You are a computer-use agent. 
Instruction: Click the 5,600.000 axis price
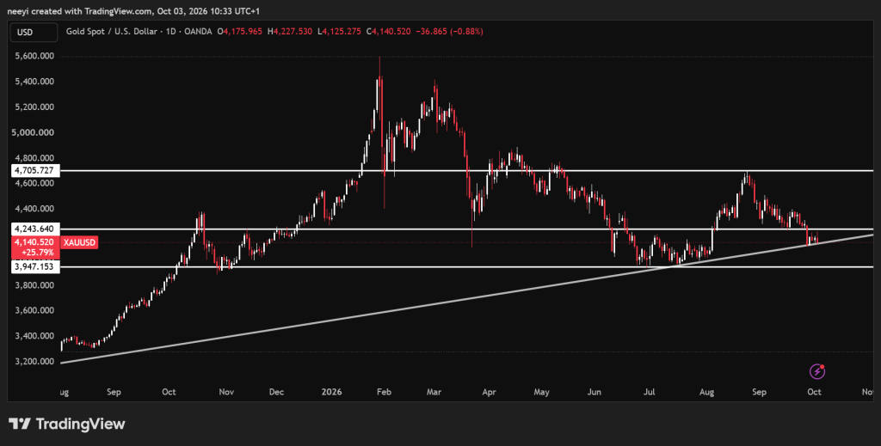click(x=34, y=56)
